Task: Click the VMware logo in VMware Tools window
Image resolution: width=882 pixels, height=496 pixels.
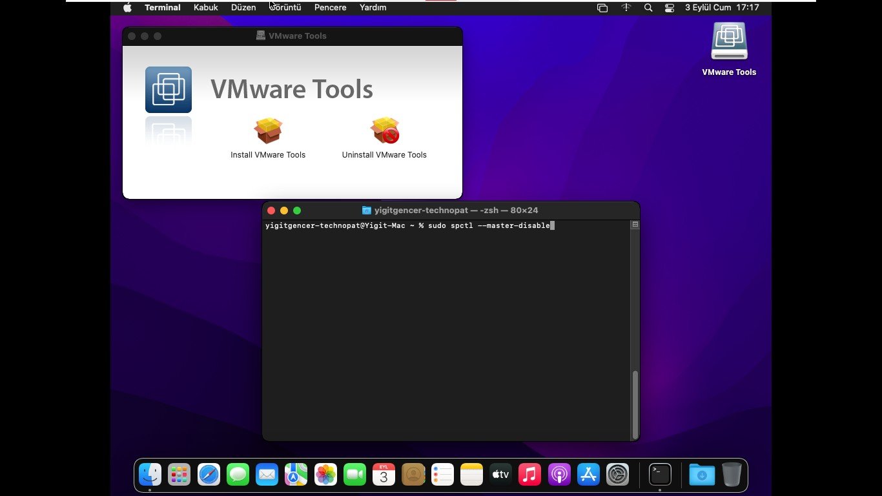Action: click(169, 90)
